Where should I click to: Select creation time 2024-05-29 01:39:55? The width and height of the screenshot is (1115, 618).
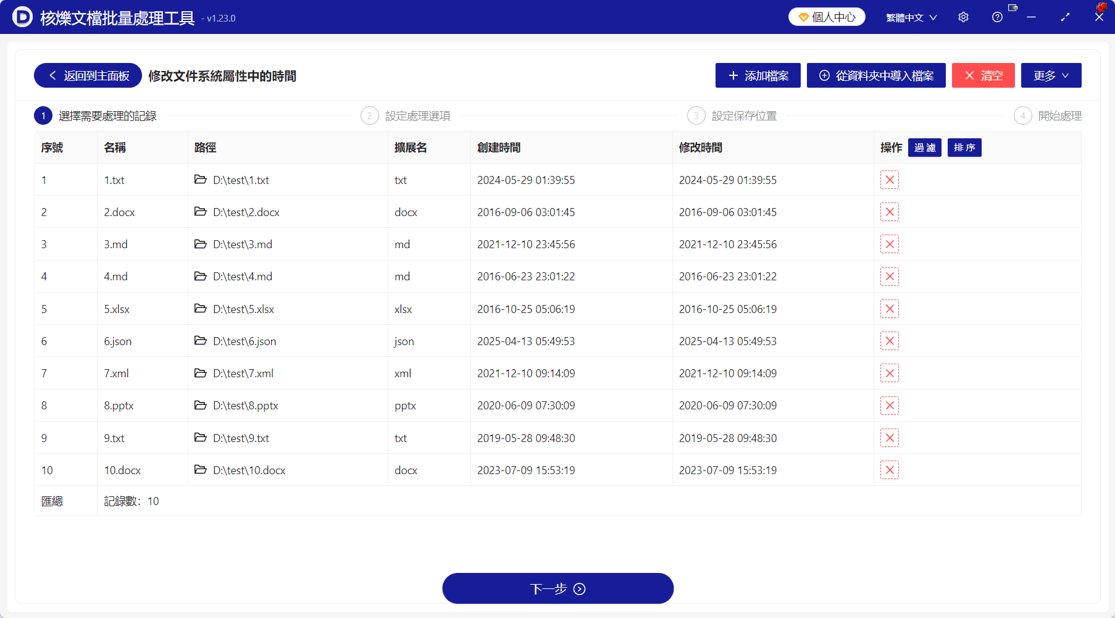(526, 180)
